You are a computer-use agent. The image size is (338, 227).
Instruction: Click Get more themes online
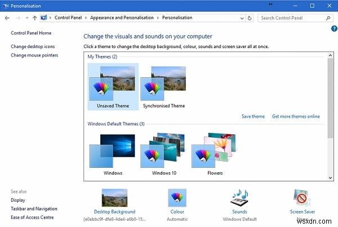pyautogui.click(x=296, y=117)
